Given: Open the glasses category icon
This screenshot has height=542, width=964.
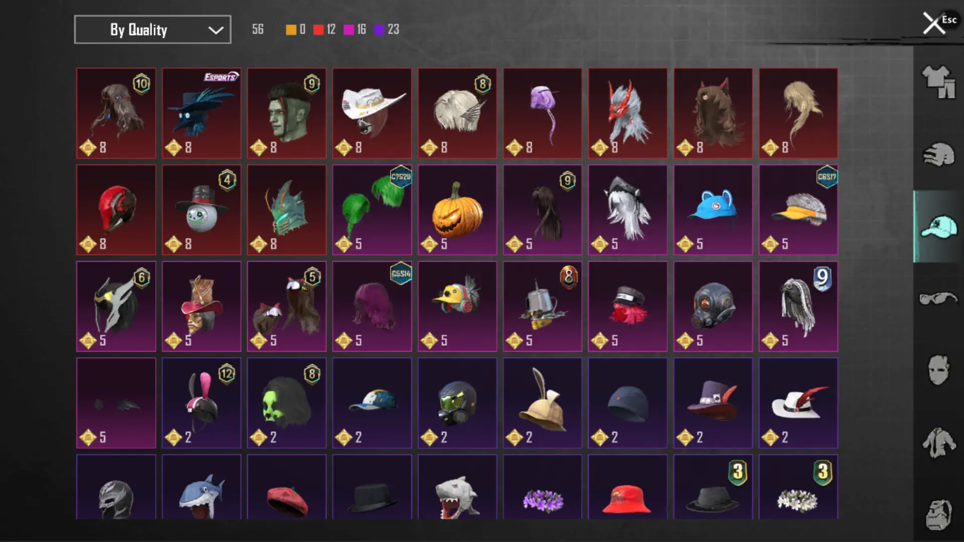Looking at the screenshot, I should [938, 299].
